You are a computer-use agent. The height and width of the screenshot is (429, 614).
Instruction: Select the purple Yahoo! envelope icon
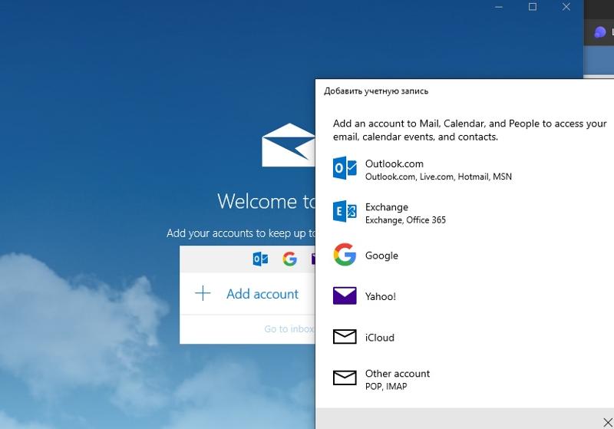pyautogui.click(x=345, y=295)
